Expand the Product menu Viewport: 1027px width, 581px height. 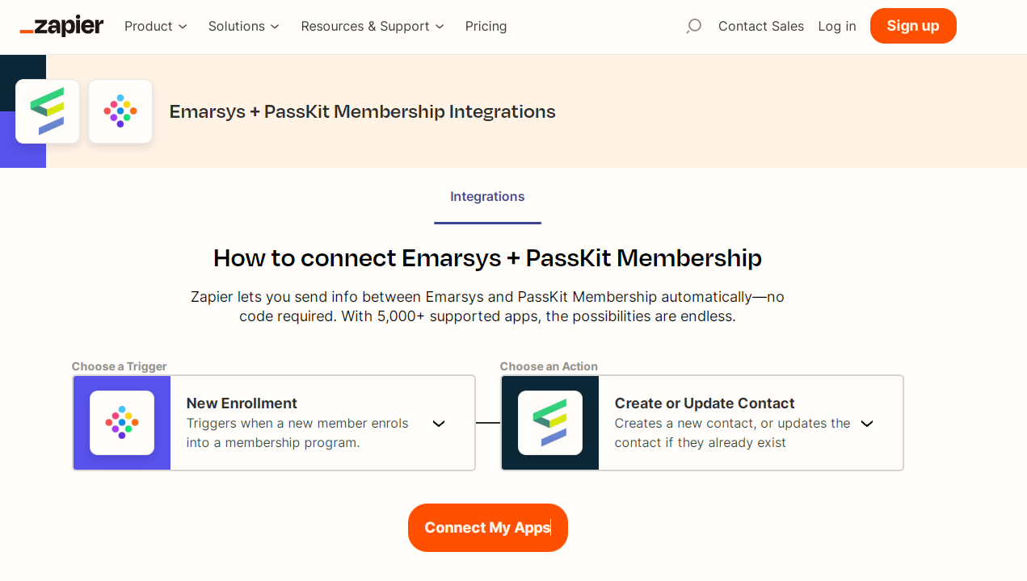click(x=155, y=26)
